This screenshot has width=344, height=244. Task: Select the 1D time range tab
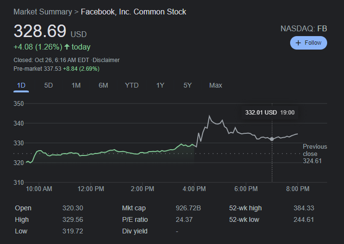[x=21, y=85]
